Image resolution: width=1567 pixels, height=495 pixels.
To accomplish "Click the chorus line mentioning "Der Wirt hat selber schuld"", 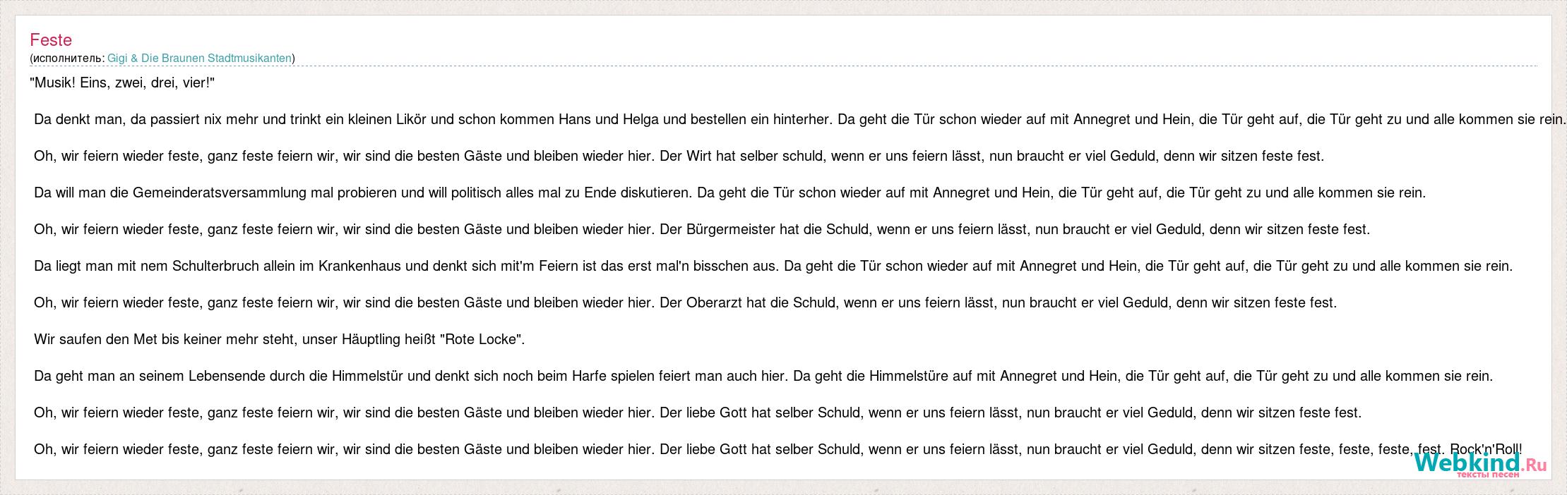I will (x=679, y=157).
